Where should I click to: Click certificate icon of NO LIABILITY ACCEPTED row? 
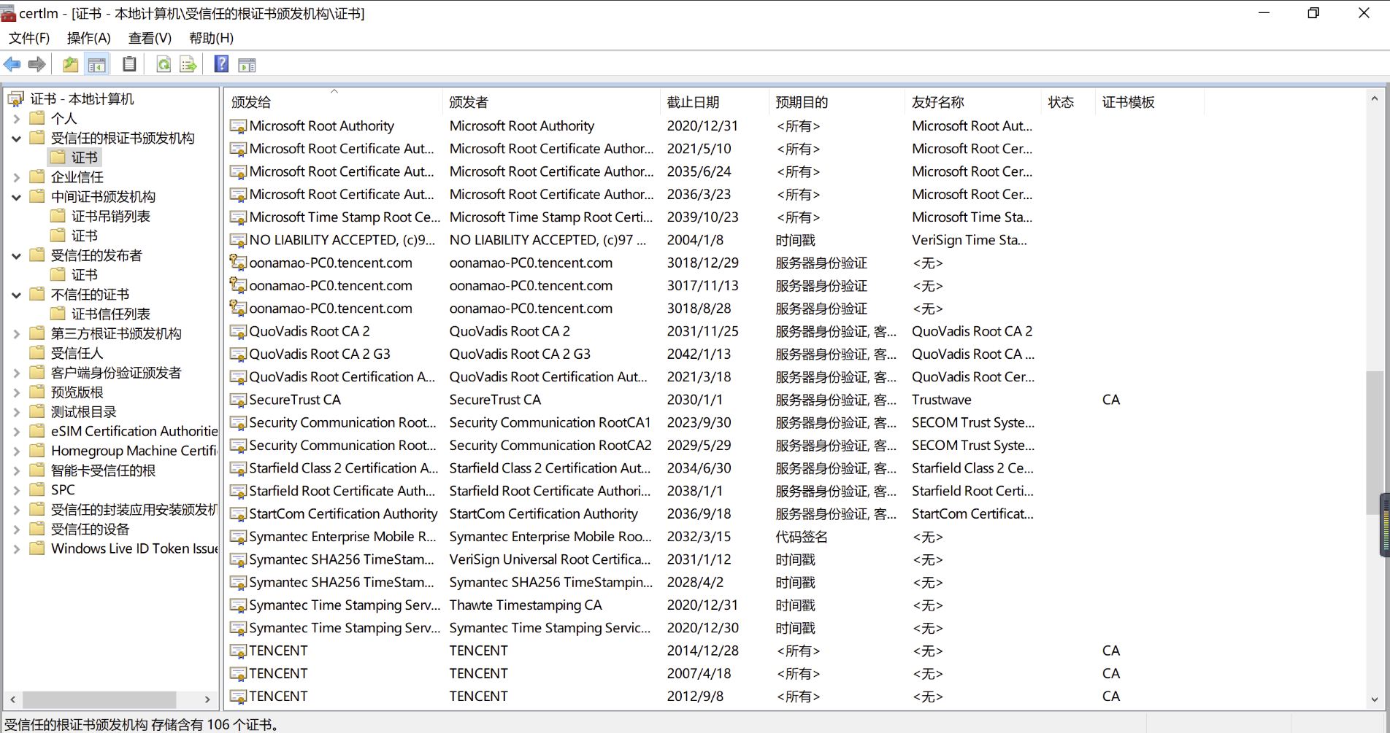pos(238,240)
